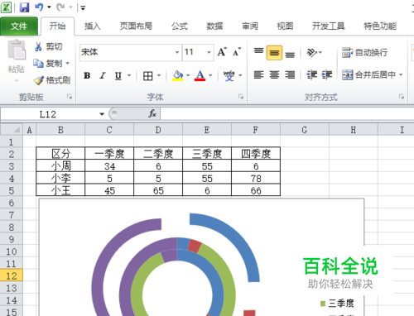Toggle Bold formatting
This screenshot has height=316, width=414.
pyautogui.click(x=87, y=75)
